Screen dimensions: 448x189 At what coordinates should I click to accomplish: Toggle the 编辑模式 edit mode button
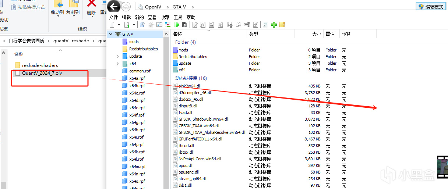pyautogui.click(x=430, y=6)
